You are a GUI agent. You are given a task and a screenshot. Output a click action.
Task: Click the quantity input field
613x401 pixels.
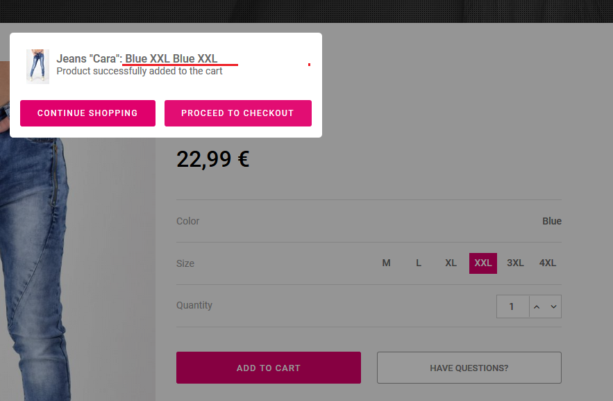(512, 306)
